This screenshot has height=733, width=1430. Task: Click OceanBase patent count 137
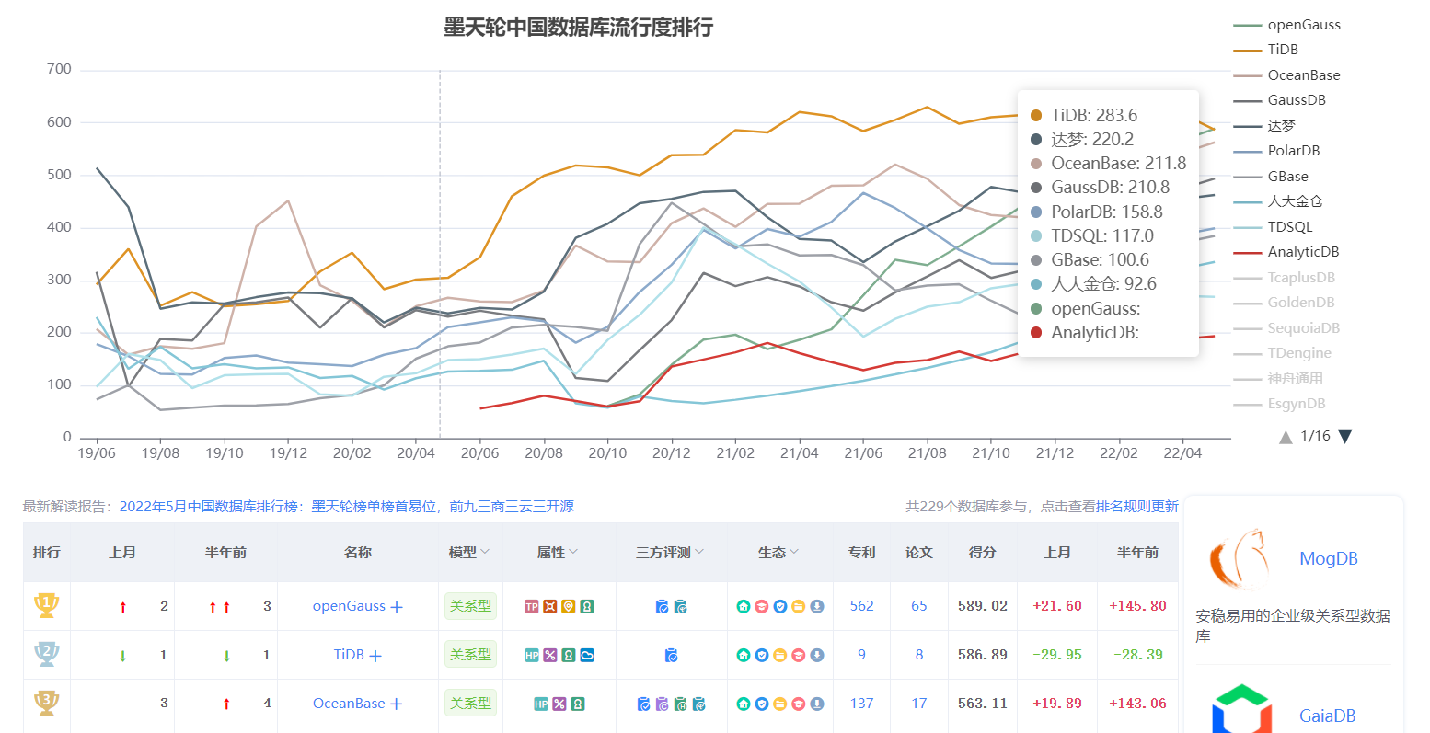pos(861,704)
